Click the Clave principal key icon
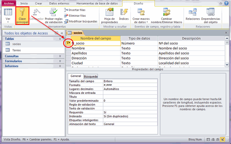 22,14
